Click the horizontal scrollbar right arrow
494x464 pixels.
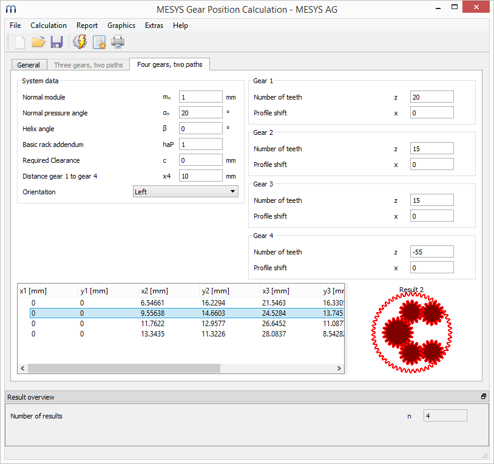click(x=340, y=369)
